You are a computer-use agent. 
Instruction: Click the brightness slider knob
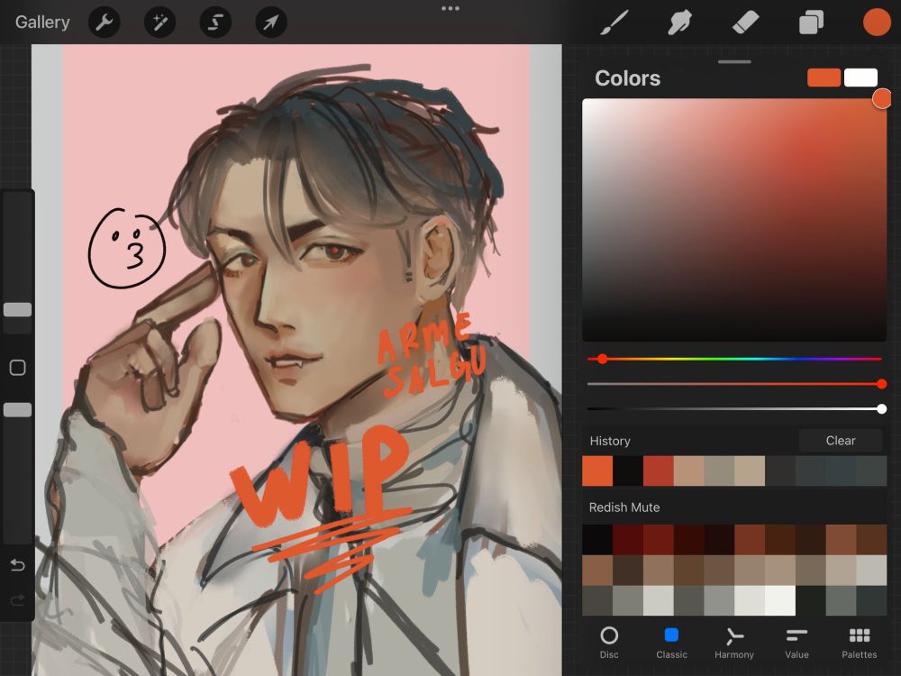pyautogui.click(x=882, y=409)
